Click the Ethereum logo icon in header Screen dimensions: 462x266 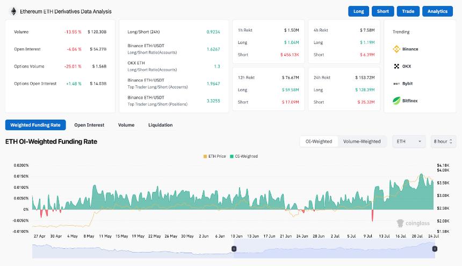(13, 11)
